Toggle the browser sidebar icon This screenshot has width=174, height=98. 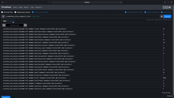click(3, 2)
